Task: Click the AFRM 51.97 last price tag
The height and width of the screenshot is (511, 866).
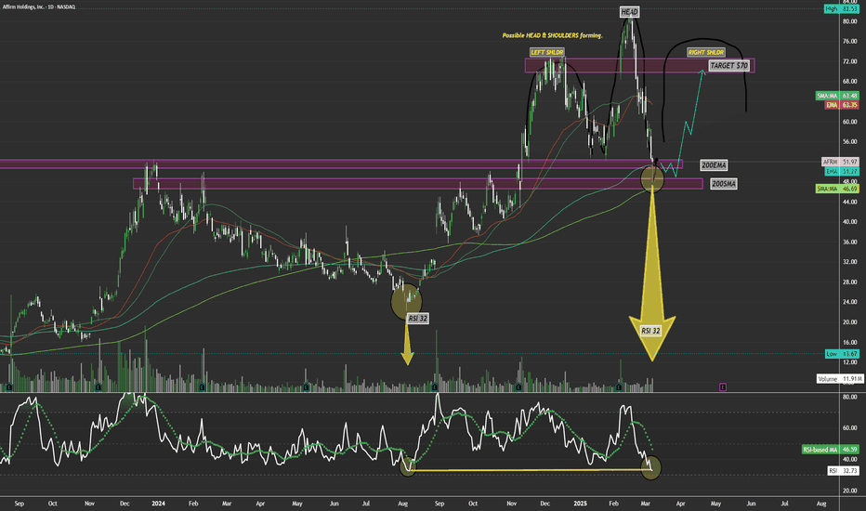Action: [840, 162]
